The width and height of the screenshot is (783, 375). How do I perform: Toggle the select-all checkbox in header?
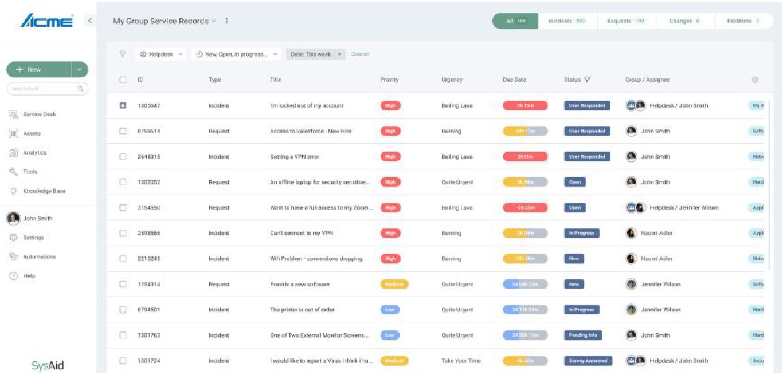[x=123, y=80]
